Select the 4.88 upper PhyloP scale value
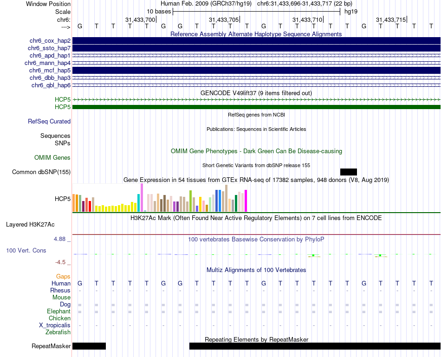Screen dimensions: 441x357 pos(59,239)
